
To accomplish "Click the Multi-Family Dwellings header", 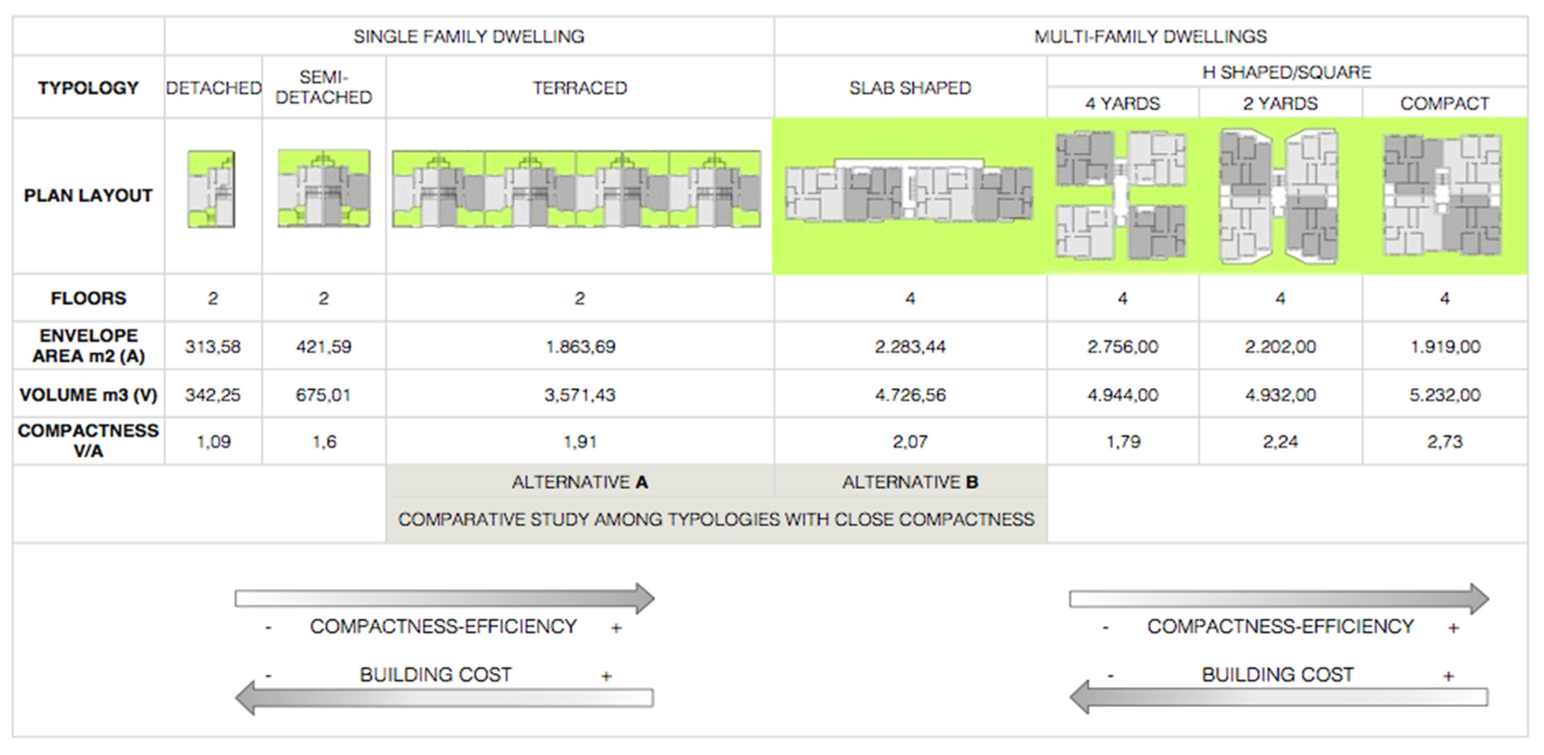I will pyautogui.click(x=1149, y=36).
